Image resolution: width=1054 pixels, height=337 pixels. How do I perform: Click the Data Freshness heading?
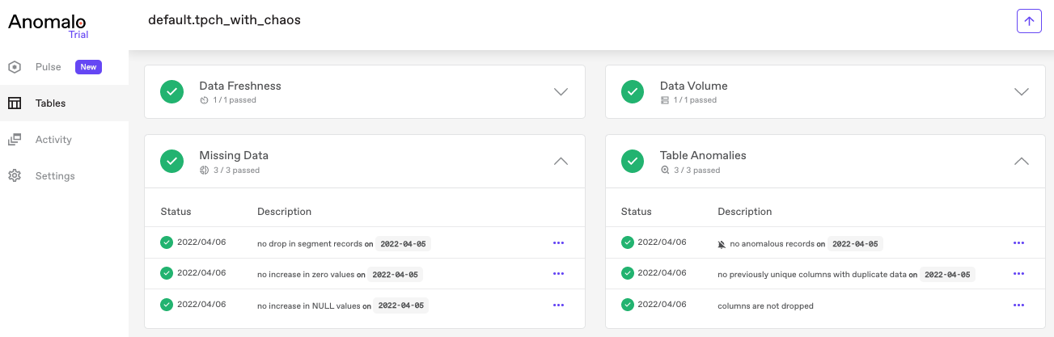[x=240, y=86]
